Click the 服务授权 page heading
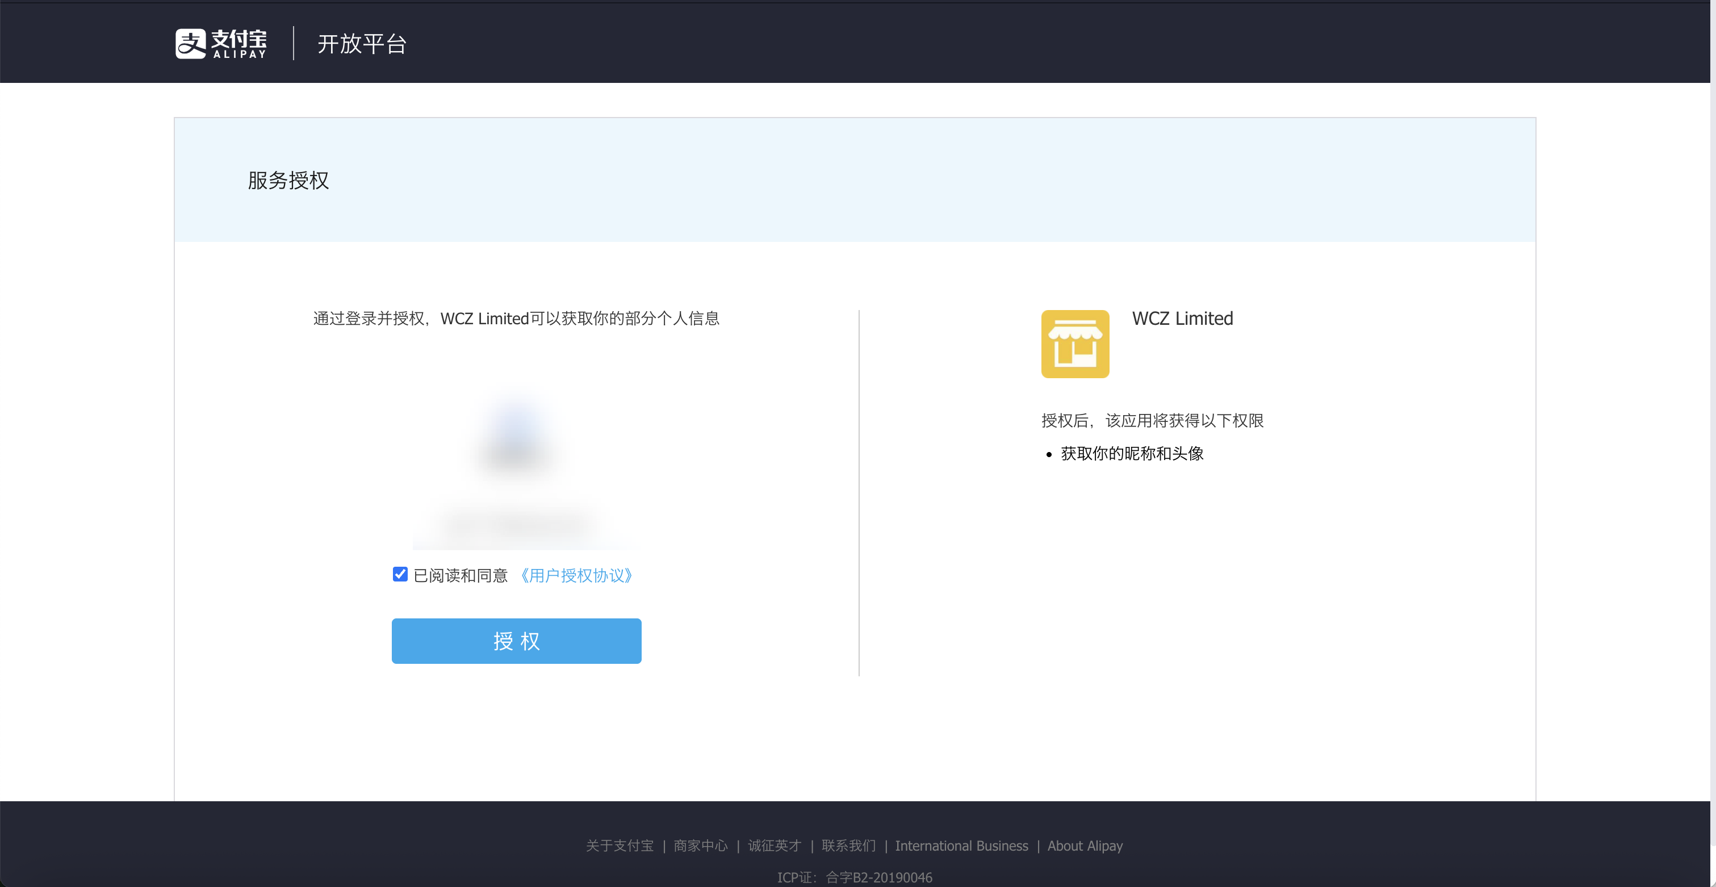The width and height of the screenshot is (1716, 887). 288,180
